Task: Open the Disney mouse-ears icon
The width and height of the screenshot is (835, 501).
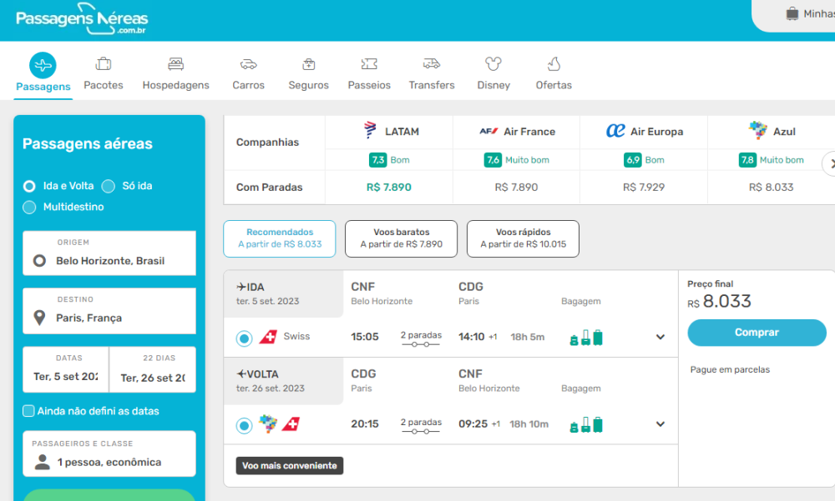Action: pyautogui.click(x=493, y=64)
